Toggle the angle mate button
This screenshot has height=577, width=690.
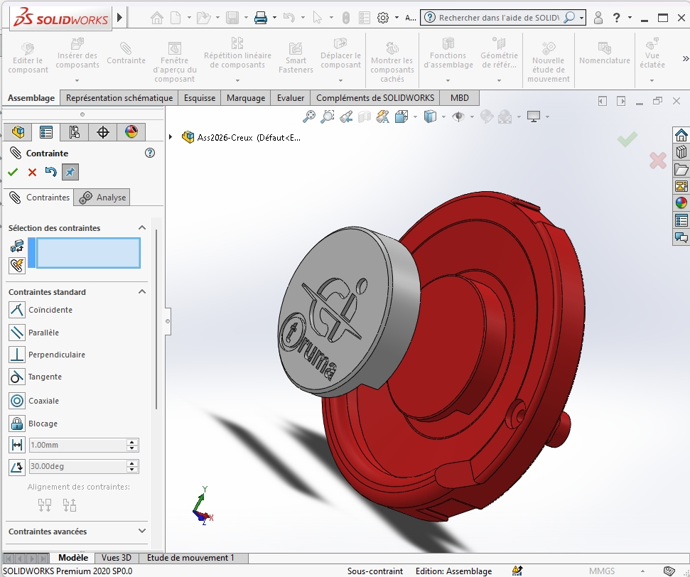[x=17, y=467]
